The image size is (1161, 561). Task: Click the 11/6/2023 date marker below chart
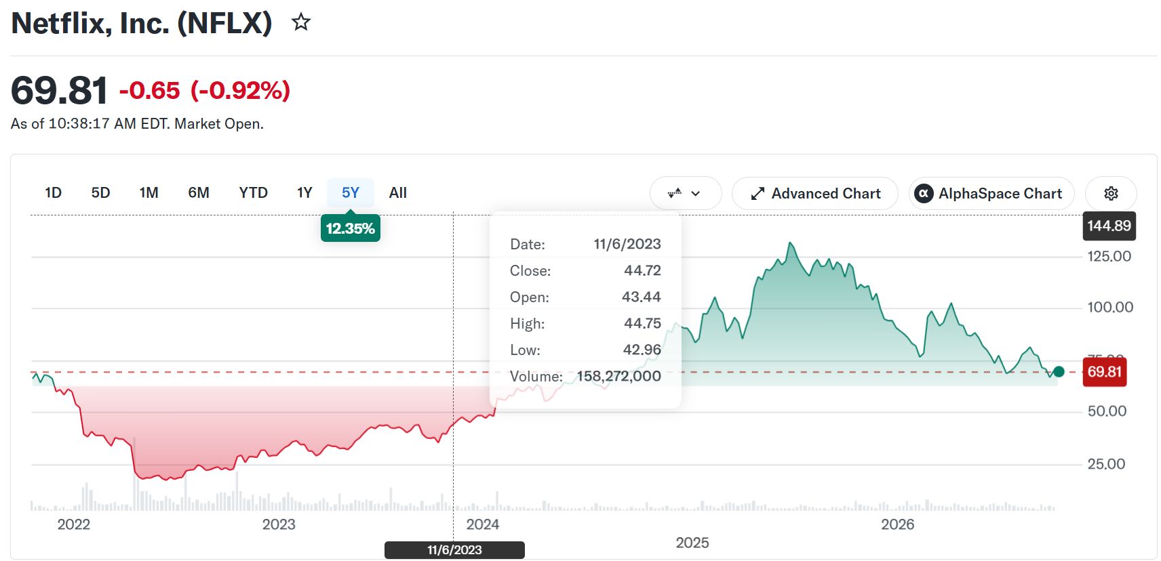(x=454, y=550)
